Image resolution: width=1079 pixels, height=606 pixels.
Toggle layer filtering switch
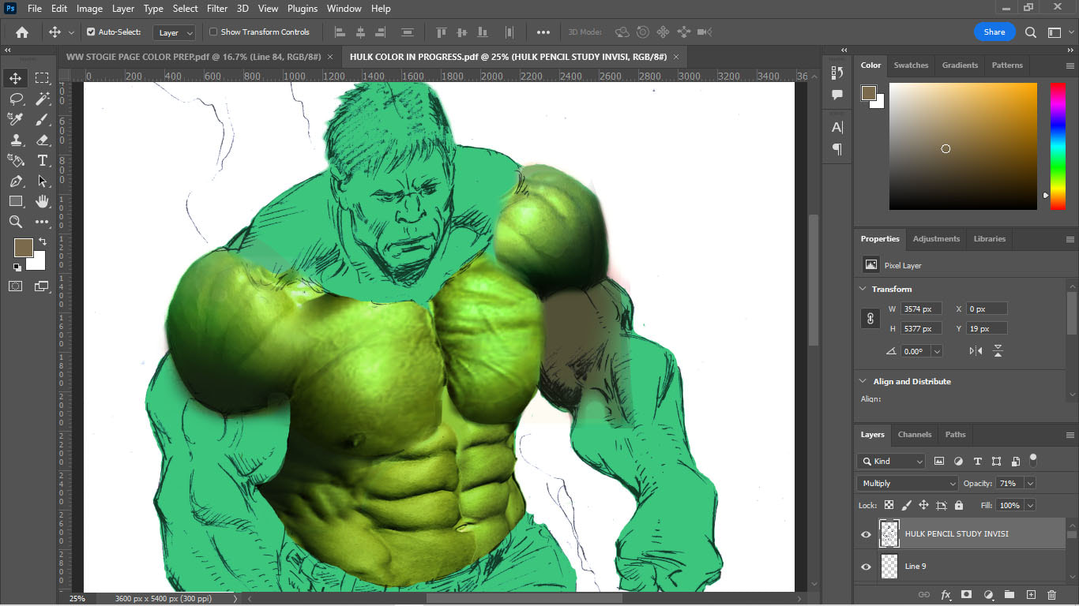(x=1033, y=460)
